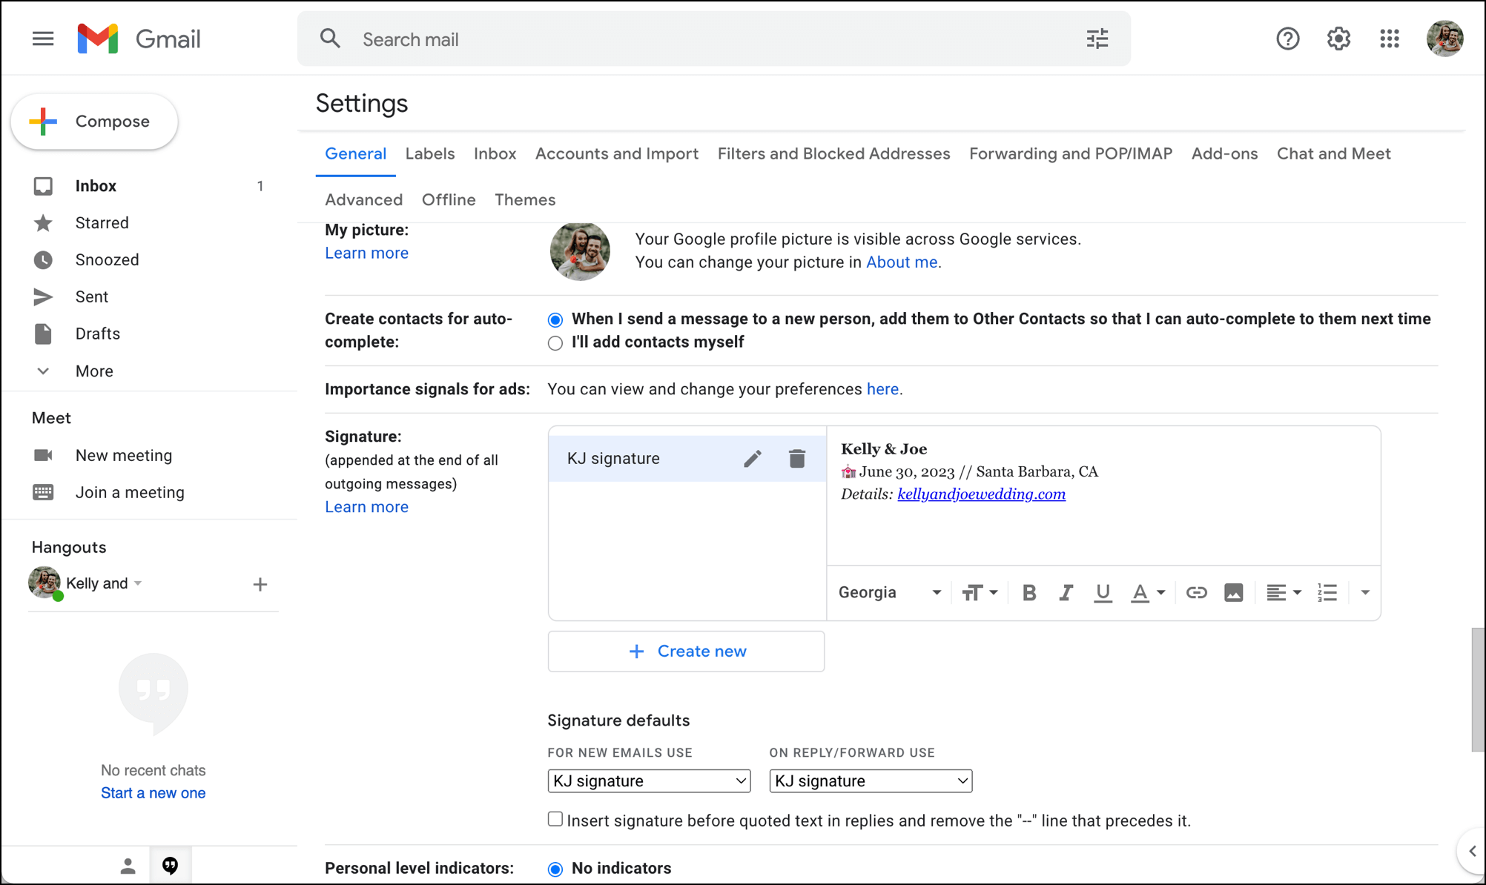Click the Gmail logo
This screenshot has width=1486, height=885.
(x=139, y=39)
